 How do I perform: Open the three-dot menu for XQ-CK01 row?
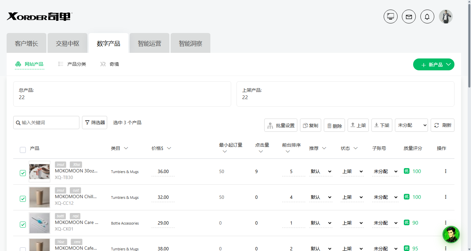click(x=446, y=223)
